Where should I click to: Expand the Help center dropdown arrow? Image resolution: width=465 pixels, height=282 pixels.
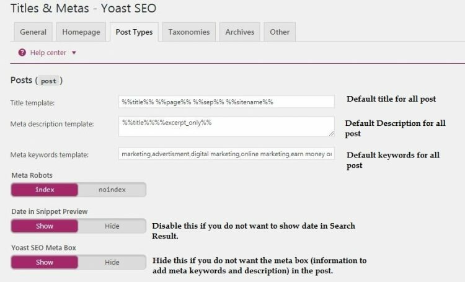pos(74,53)
